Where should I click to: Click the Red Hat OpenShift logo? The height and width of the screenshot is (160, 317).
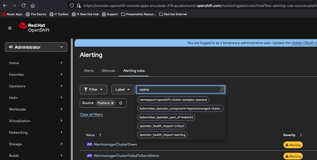(34, 28)
